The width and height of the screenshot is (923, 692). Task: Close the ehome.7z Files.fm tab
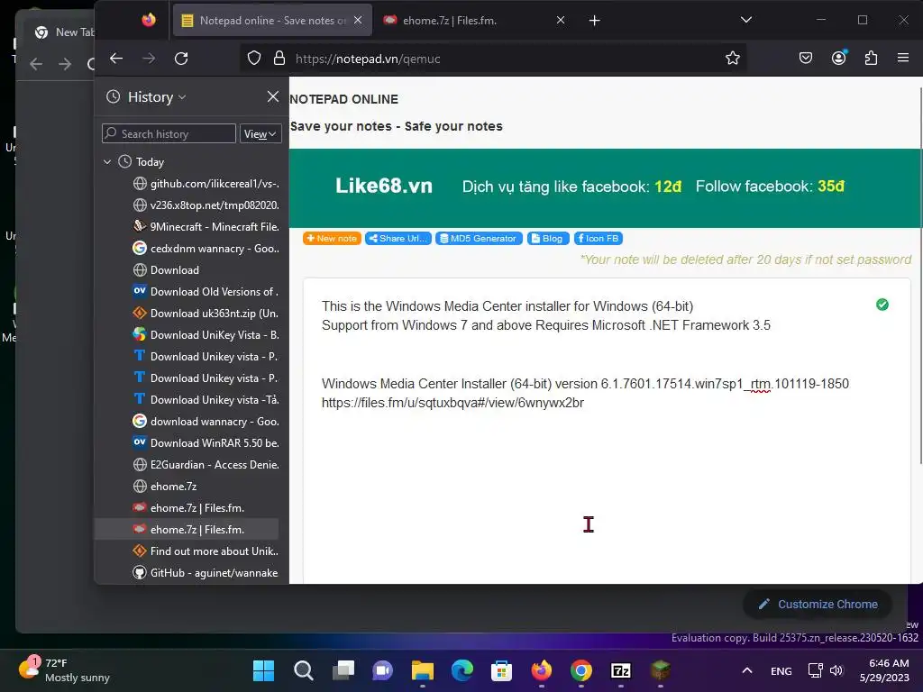pos(561,20)
